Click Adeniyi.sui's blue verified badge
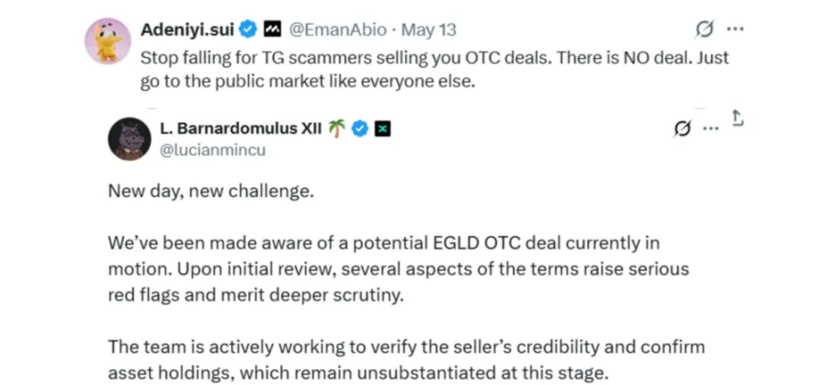Image resolution: width=827 pixels, height=385 pixels. coord(248,30)
